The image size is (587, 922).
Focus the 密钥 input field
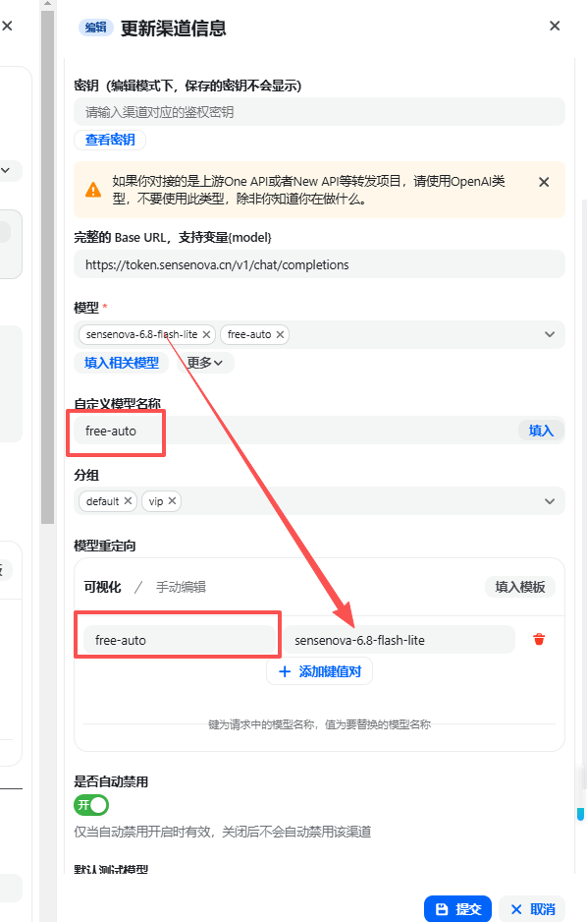pos(319,112)
